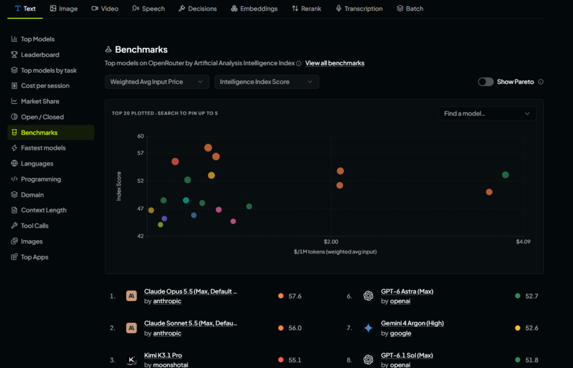Viewport: 573px width, 368px height.
Task: Open the Decisions tab
Action: click(198, 8)
